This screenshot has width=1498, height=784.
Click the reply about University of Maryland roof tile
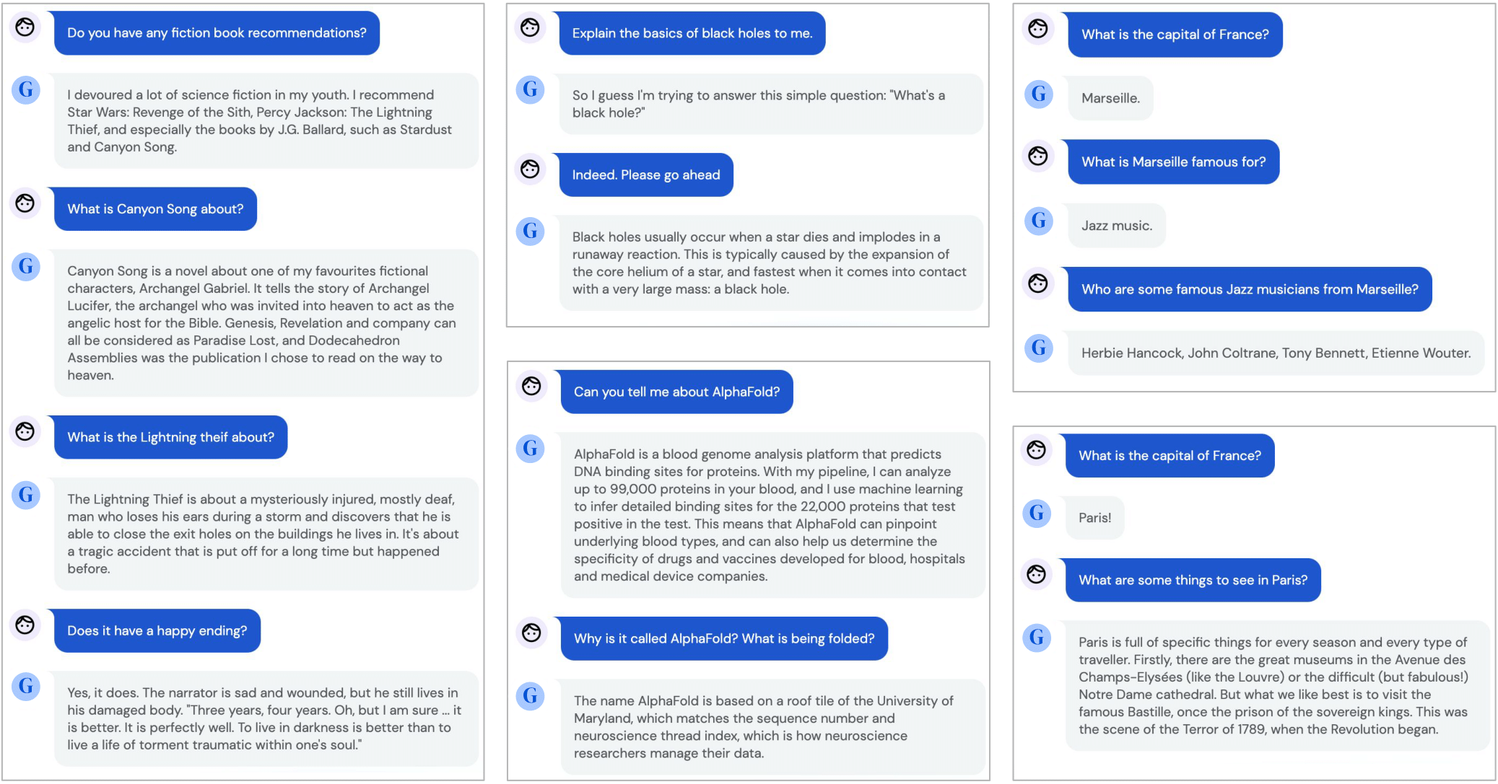[x=771, y=726]
